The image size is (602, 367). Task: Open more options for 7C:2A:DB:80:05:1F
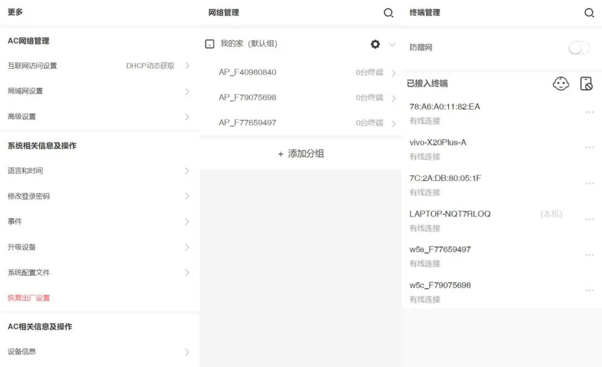tap(589, 183)
